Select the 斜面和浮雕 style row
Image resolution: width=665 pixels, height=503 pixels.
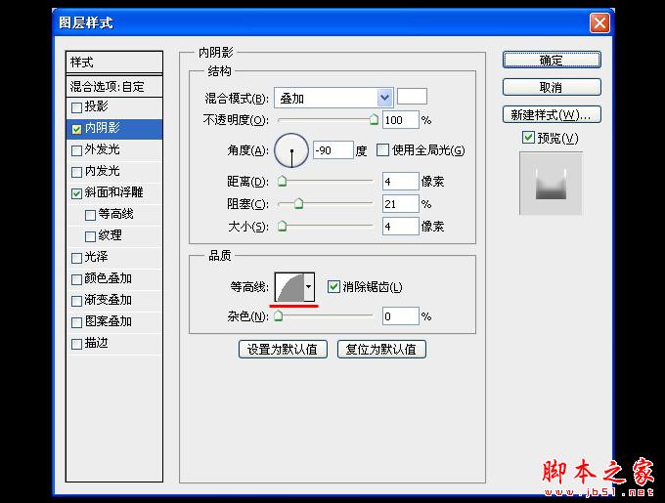pos(114,193)
